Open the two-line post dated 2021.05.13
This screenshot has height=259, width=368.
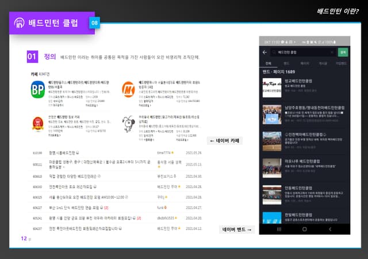tap(99, 164)
